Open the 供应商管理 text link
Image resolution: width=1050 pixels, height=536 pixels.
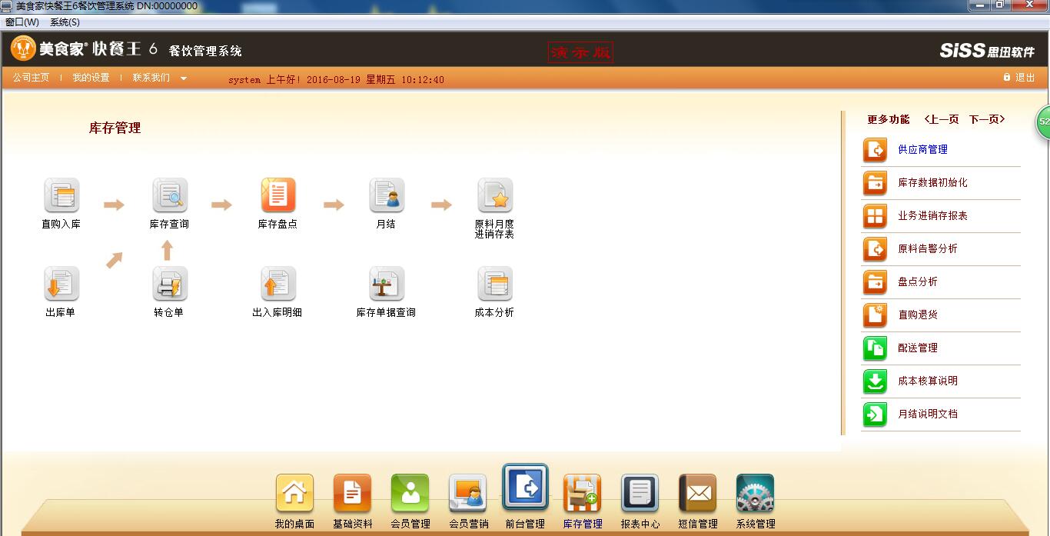click(x=922, y=150)
